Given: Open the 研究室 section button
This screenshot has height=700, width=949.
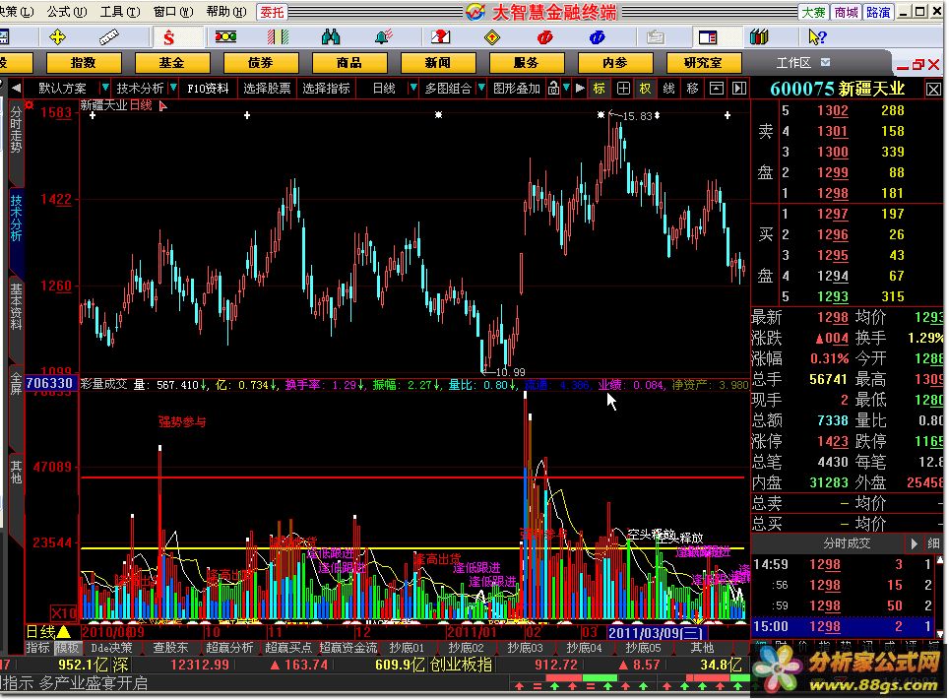Looking at the screenshot, I should pyautogui.click(x=703, y=62).
